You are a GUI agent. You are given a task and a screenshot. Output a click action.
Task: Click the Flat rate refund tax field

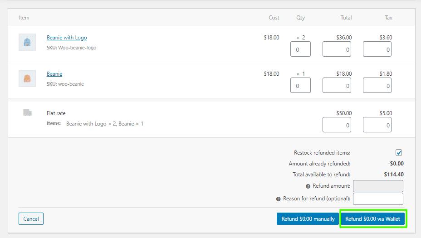pos(377,125)
